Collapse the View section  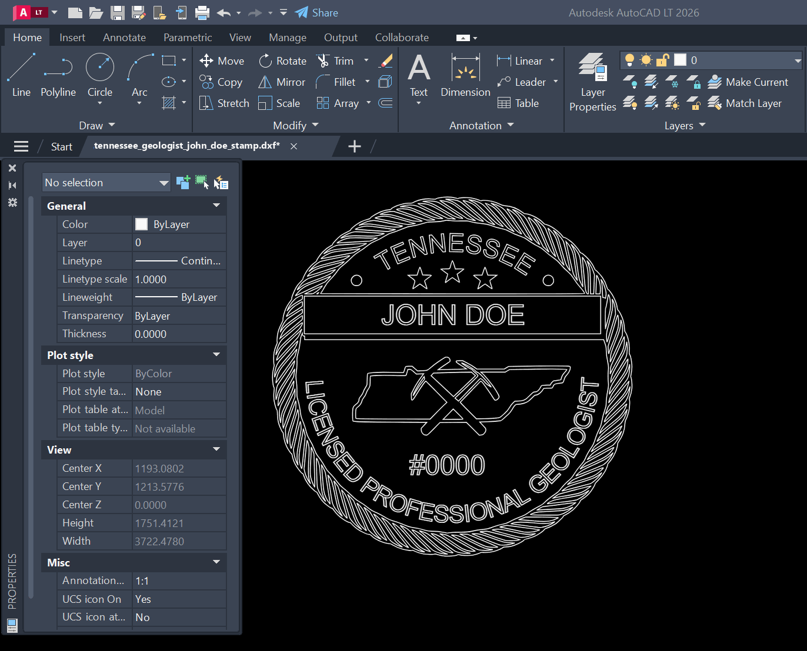216,449
